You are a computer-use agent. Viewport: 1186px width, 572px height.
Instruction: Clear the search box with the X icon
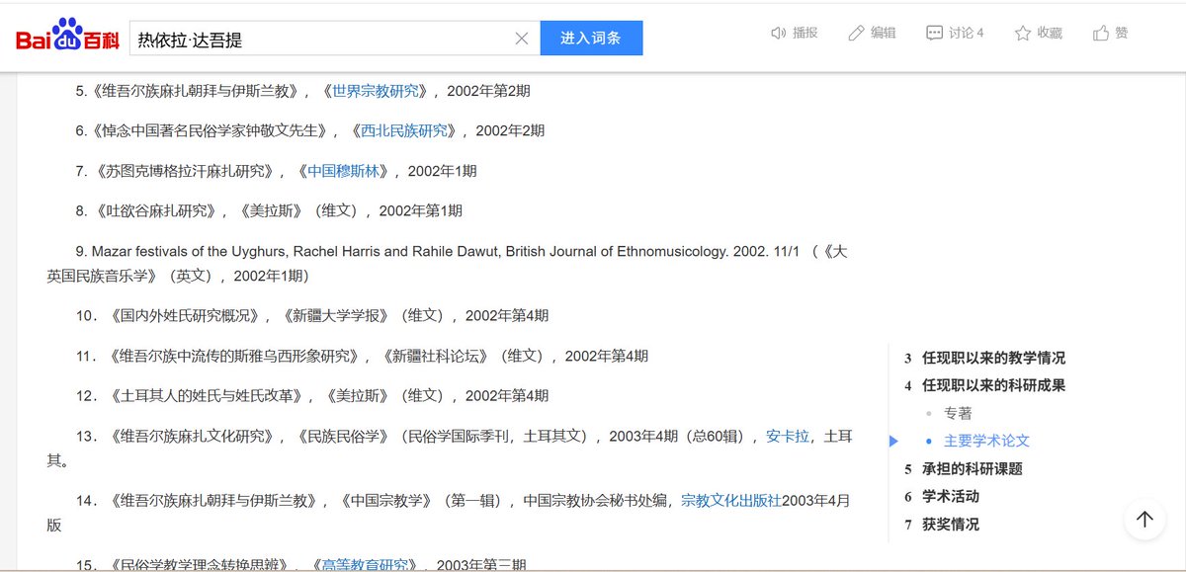pos(522,39)
